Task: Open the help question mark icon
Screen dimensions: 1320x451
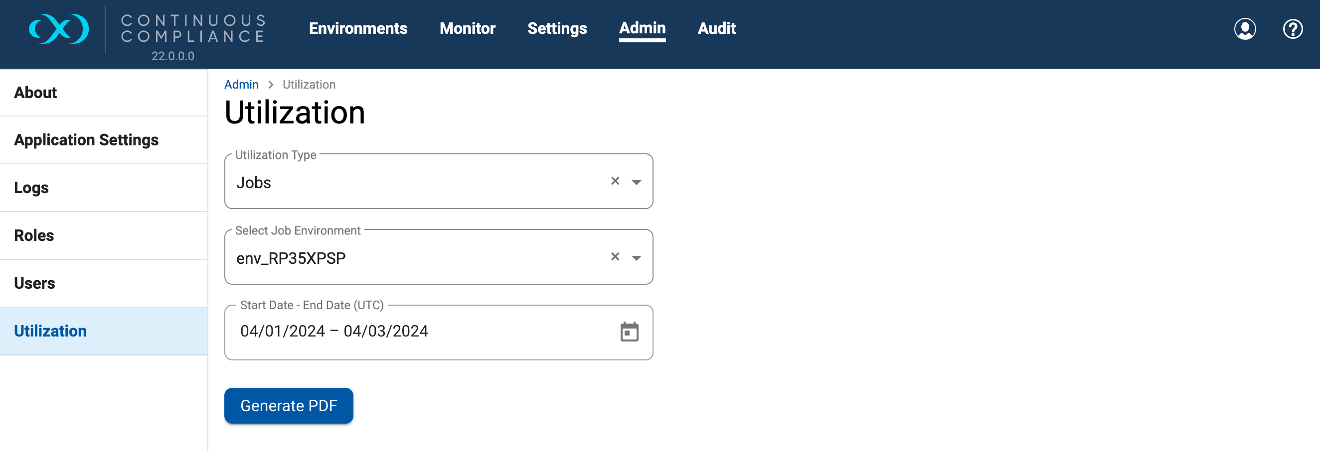Action: (1292, 29)
